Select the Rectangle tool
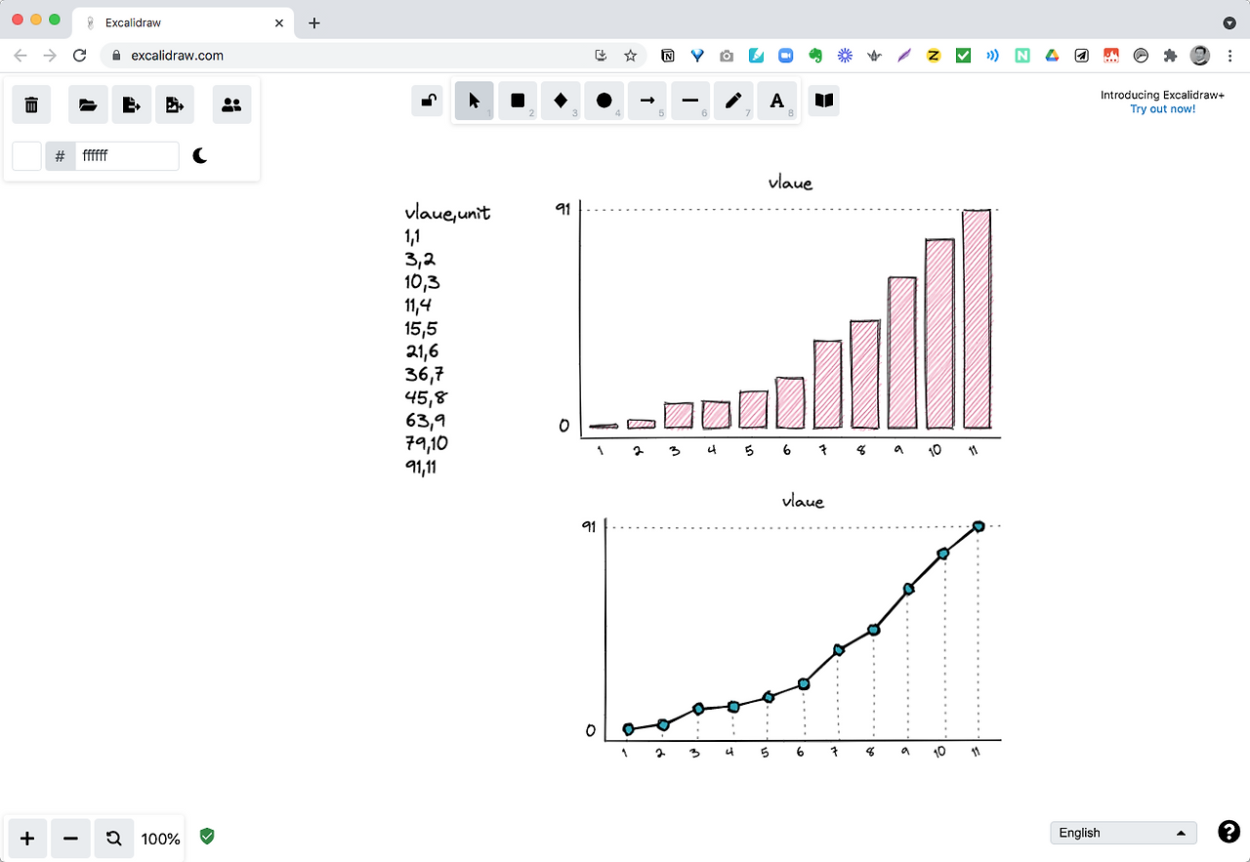Viewport: 1250px width, 862px height. 518,101
